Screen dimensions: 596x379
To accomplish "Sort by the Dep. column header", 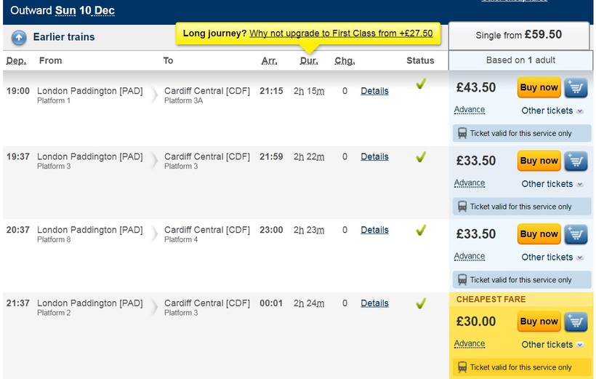I will tap(17, 61).
